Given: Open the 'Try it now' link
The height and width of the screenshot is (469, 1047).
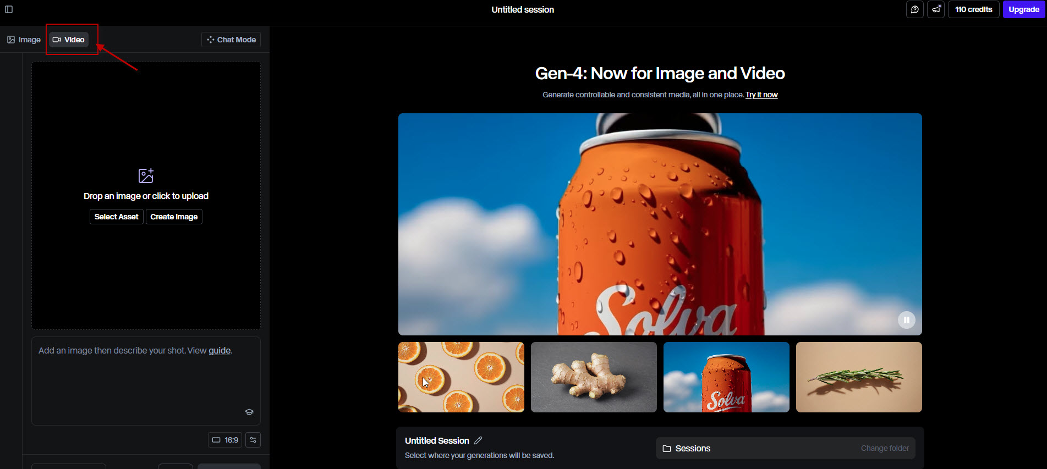Looking at the screenshot, I should 761,95.
